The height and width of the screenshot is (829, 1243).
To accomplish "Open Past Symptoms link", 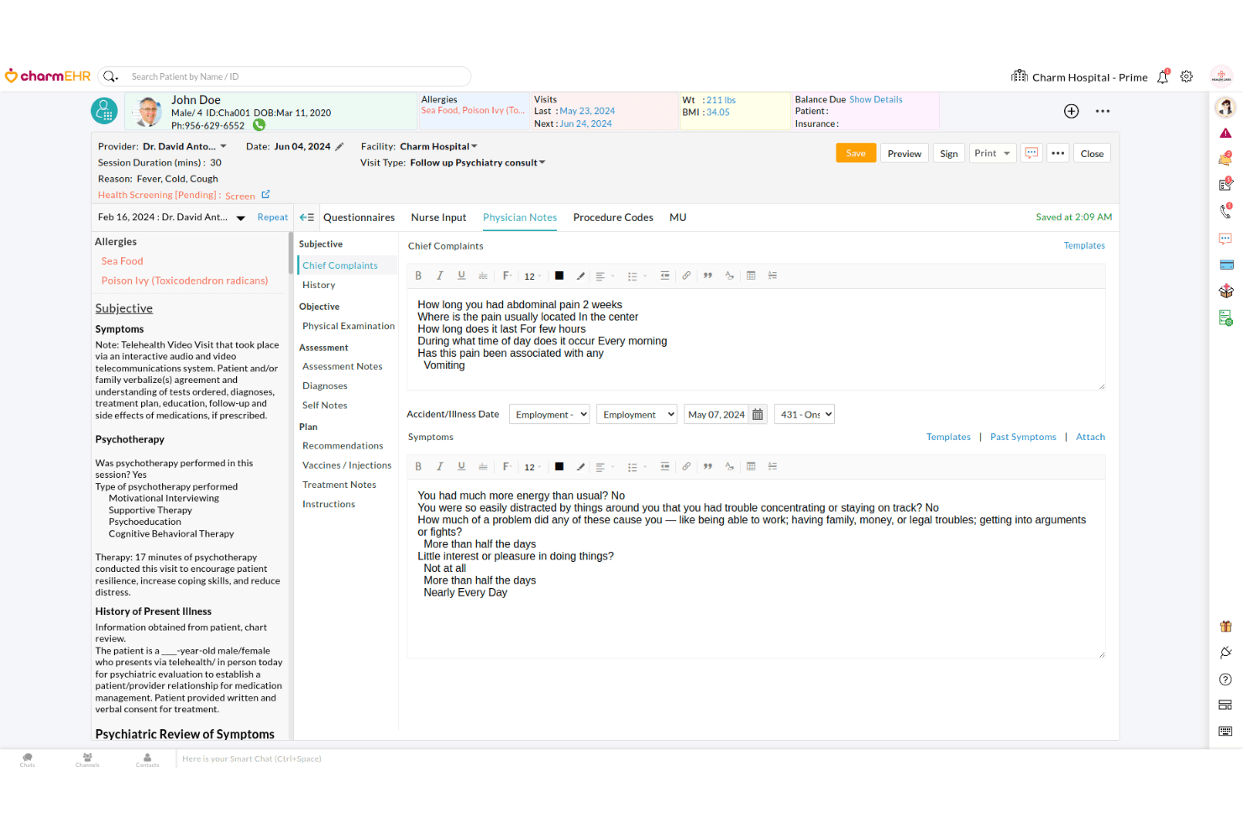I will point(1023,437).
